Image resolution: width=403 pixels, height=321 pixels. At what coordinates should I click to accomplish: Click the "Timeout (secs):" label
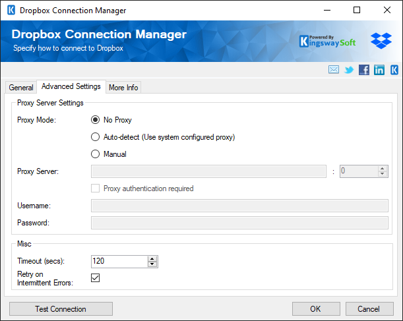[x=41, y=261]
